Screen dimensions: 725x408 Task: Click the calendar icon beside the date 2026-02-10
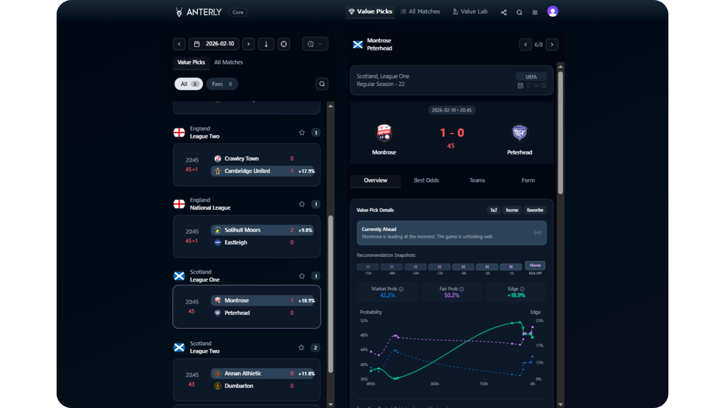tap(197, 44)
